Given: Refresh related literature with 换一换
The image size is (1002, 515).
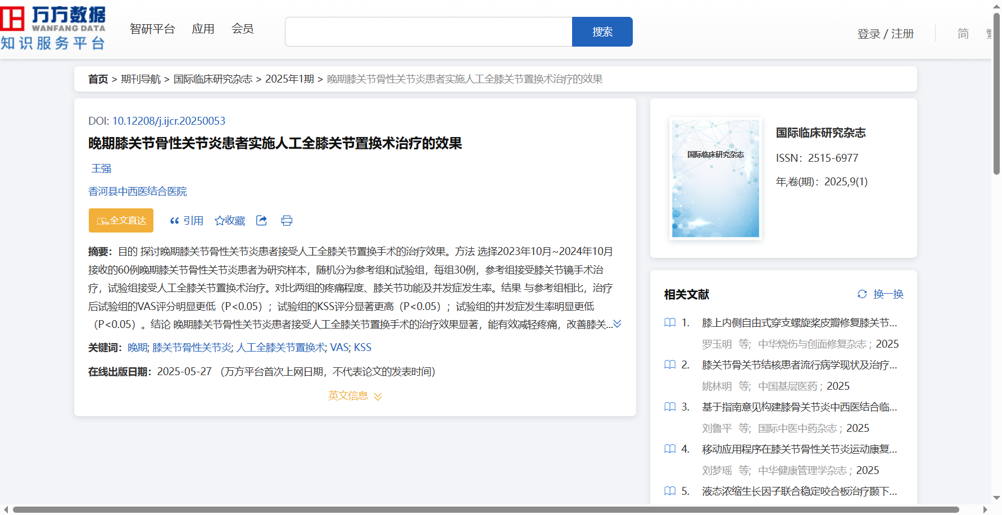Looking at the screenshot, I should click(880, 294).
